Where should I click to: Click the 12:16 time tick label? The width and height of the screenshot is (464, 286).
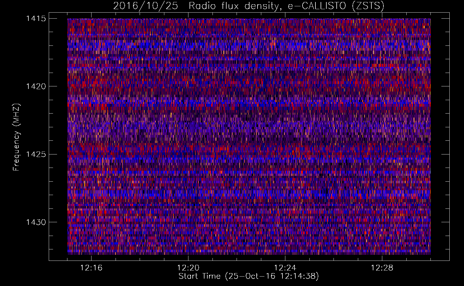pyautogui.click(x=91, y=268)
